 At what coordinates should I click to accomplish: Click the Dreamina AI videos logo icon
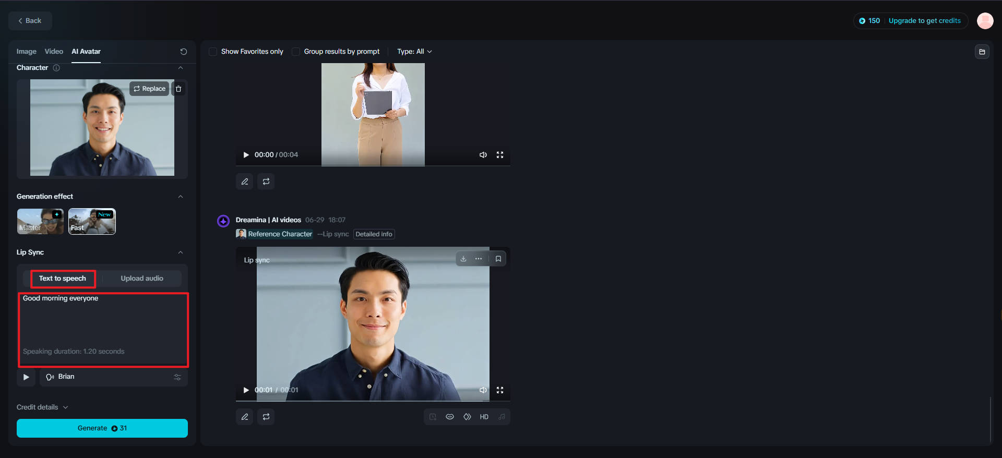pos(223,221)
